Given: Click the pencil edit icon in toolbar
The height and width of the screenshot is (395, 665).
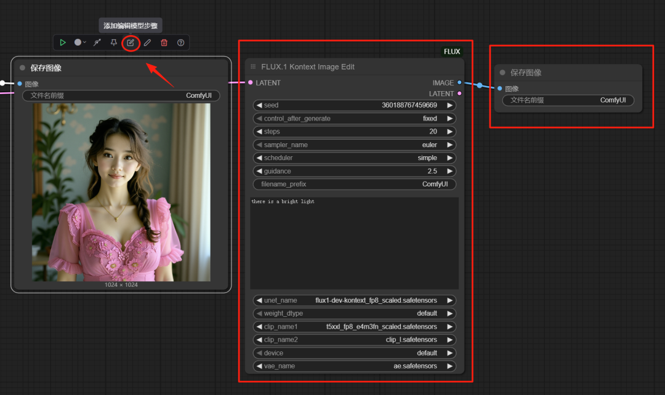Looking at the screenshot, I should click(147, 42).
